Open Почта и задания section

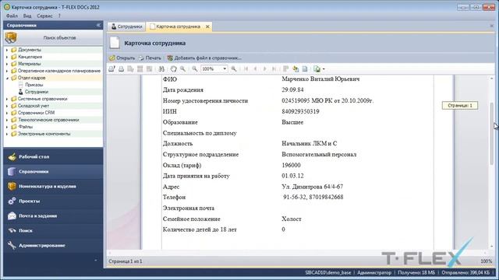coord(53,216)
